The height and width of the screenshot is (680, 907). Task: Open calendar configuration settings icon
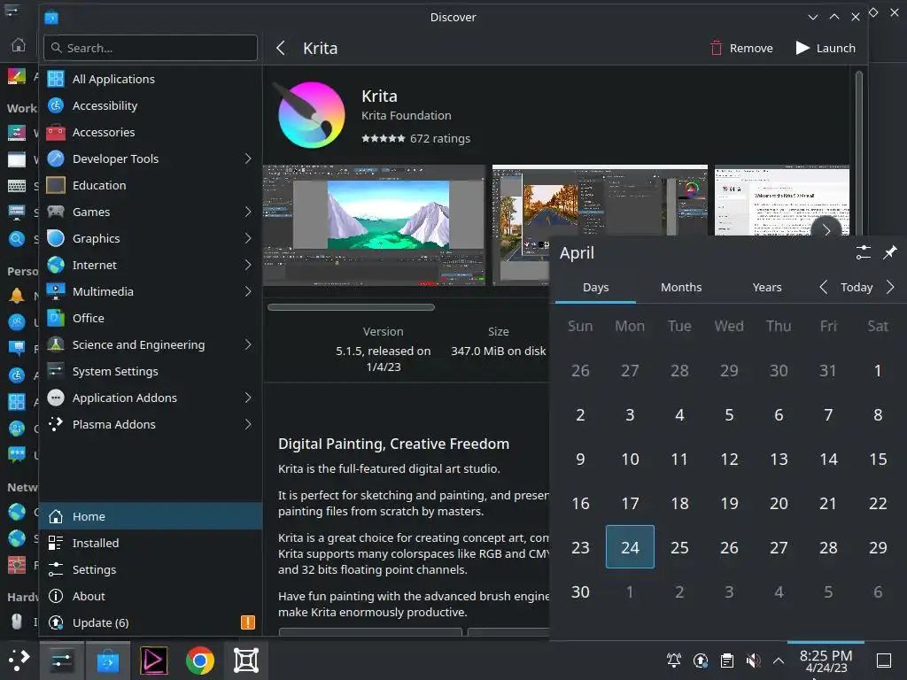pyautogui.click(x=863, y=252)
